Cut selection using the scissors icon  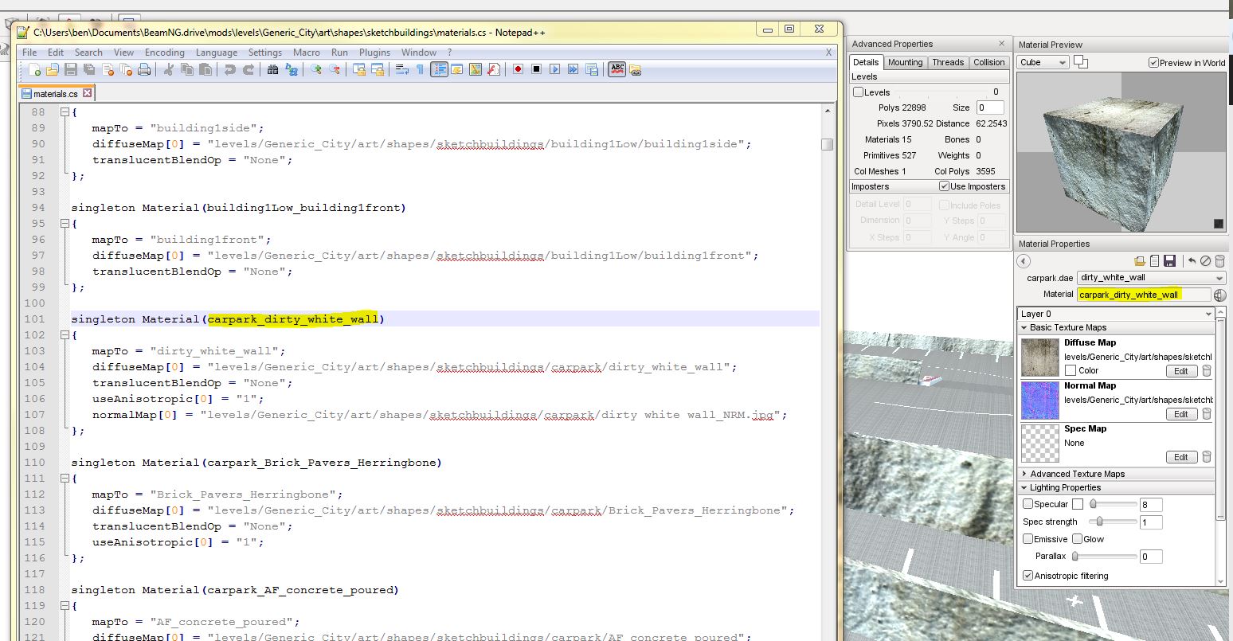click(168, 70)
